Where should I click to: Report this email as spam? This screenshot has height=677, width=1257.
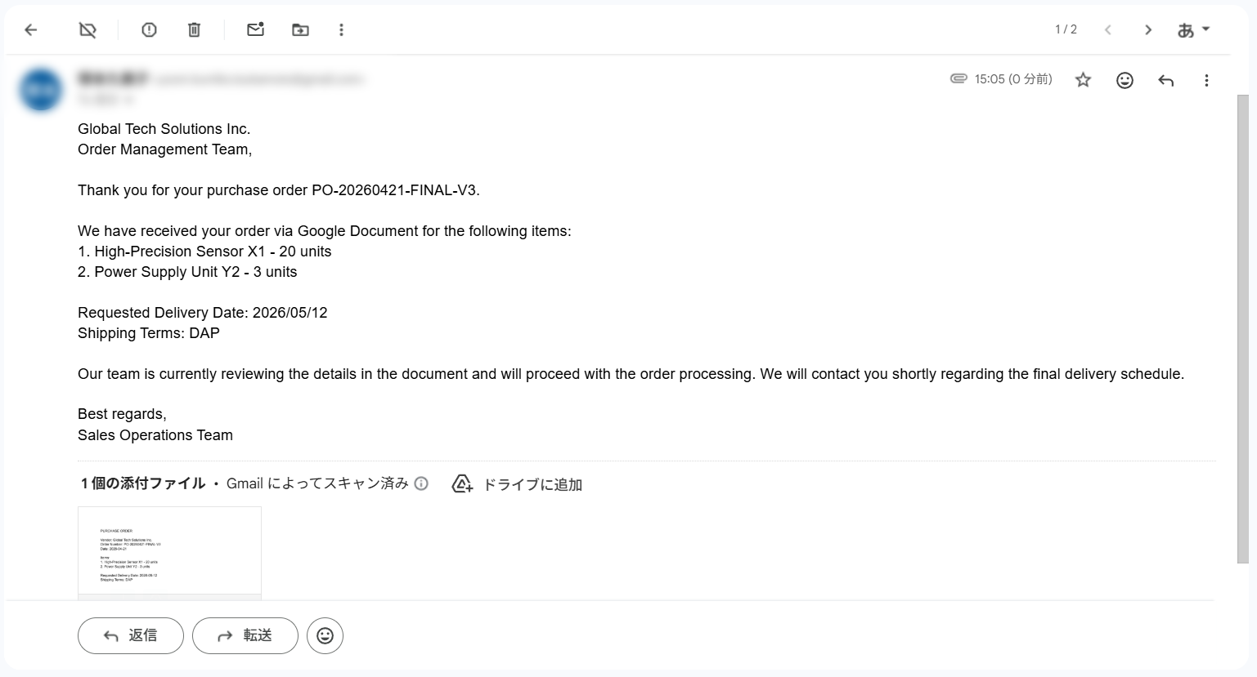tap(149, 30)
